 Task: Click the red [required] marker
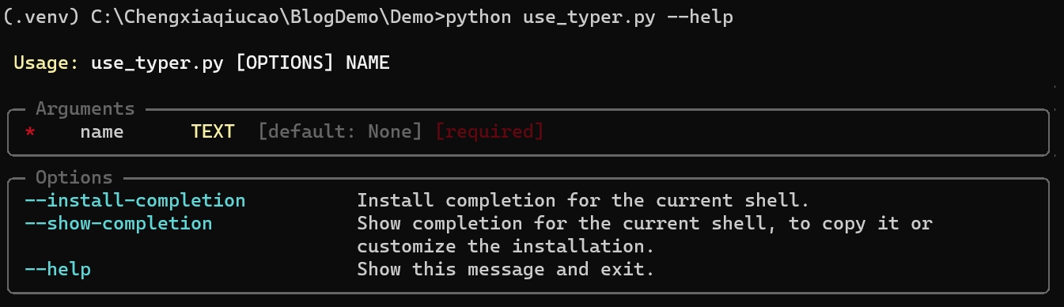490,131
